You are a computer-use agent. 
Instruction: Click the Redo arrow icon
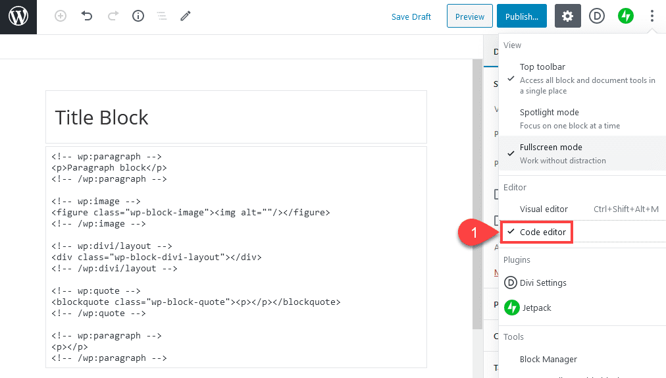pyautogui.click(x=113, y=16)
